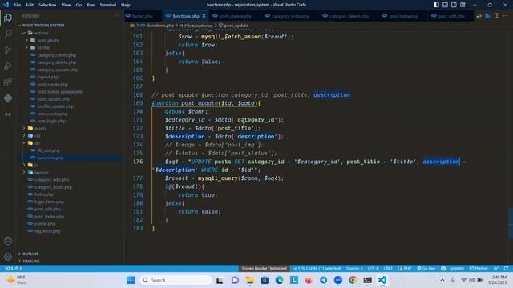The height and width of the screenshot is (288, 513).
Task: Click the CRLF end-of-line status item
Action: click(388, 269)
